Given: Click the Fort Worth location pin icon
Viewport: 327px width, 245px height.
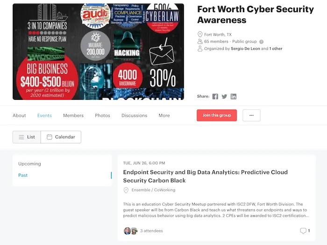Looking at the screenshot, I should tap(200, 35).
